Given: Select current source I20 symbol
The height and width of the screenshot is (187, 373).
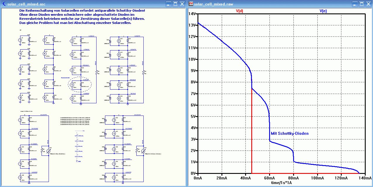Looking at the screenshot, I should tap(119, 98).
